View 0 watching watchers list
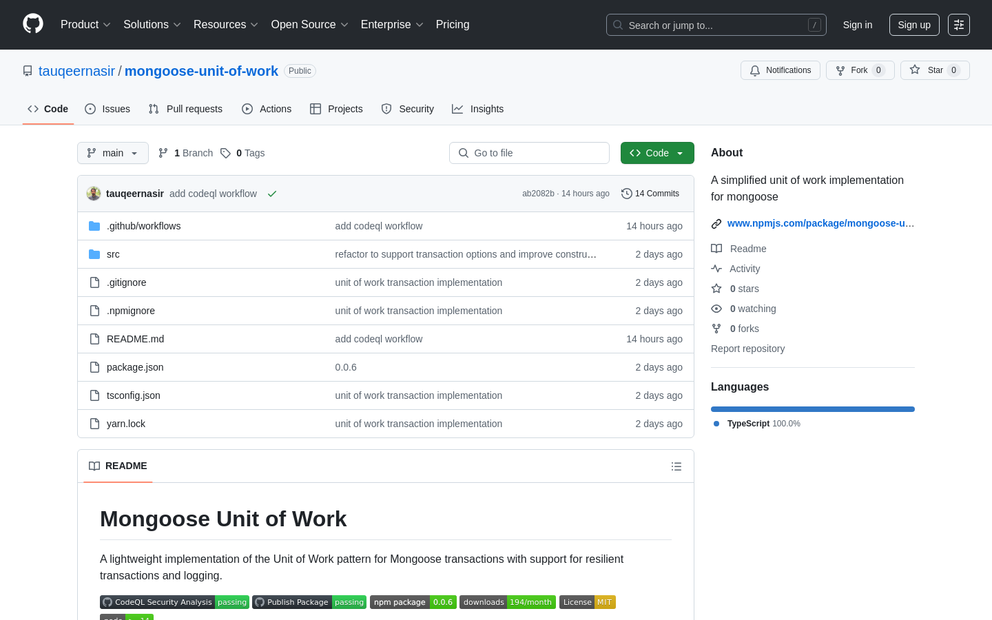The image size is (992, 620). click(744, 309)
